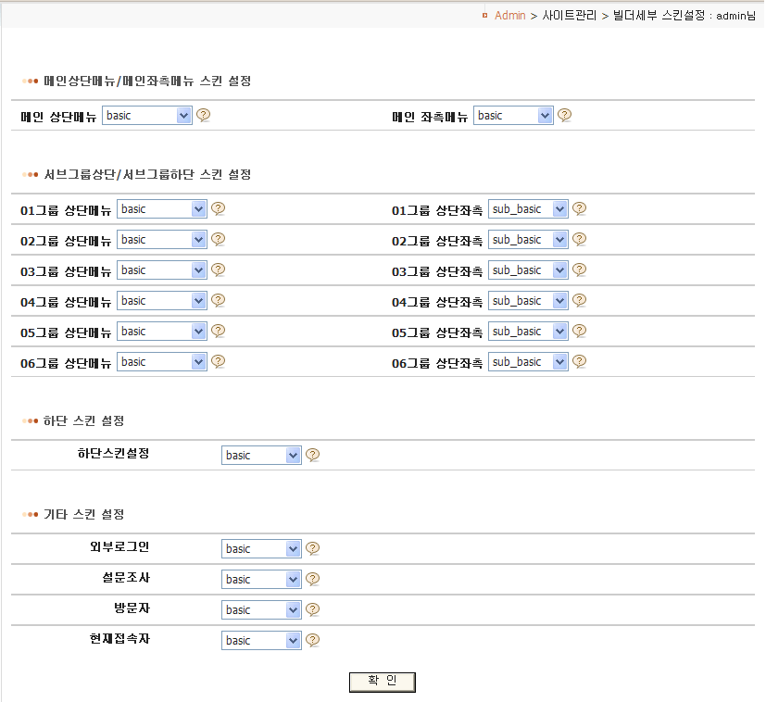Open the 메인 상단메뉴 skin dropdown

pyautogui.click(x=147, y=116)
